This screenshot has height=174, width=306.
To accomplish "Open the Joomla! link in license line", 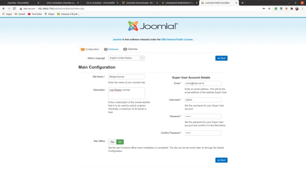I will [117, 40].
